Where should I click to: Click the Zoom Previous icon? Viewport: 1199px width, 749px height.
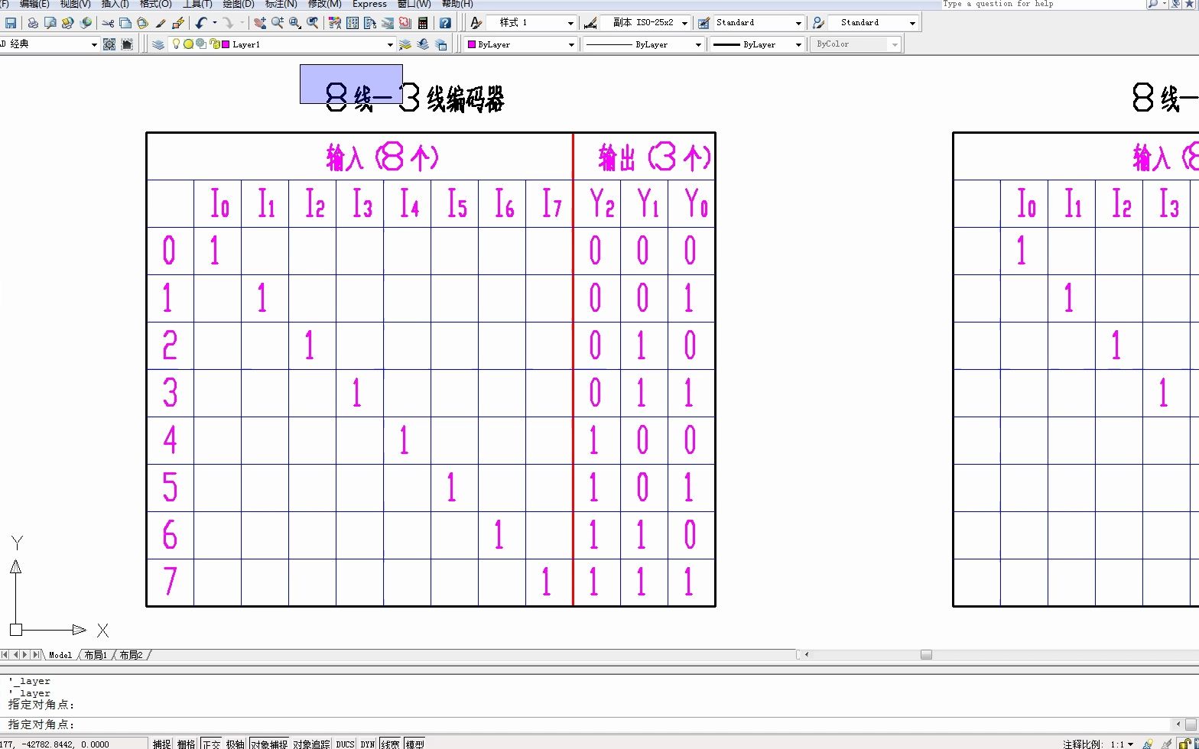[312, 23]
